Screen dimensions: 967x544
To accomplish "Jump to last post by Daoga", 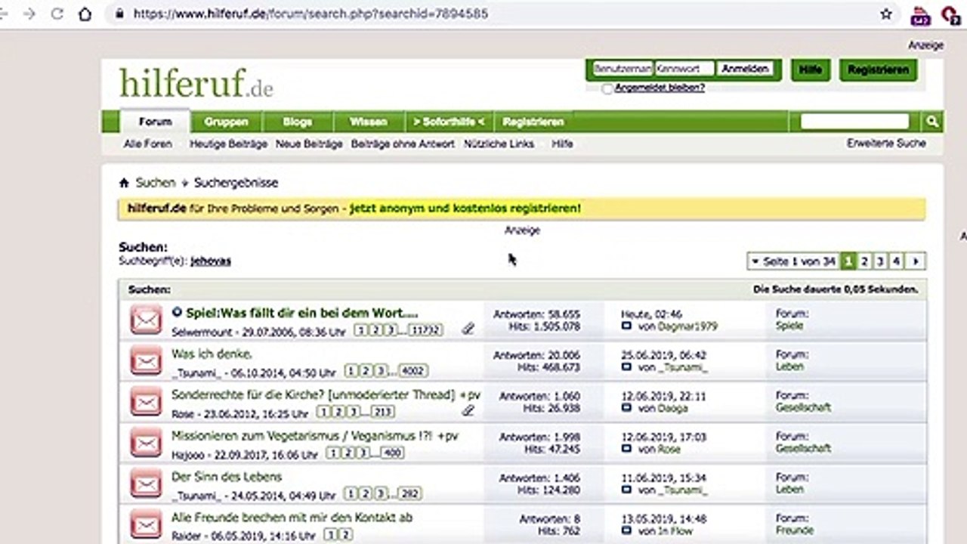I will tap(626, 408).
